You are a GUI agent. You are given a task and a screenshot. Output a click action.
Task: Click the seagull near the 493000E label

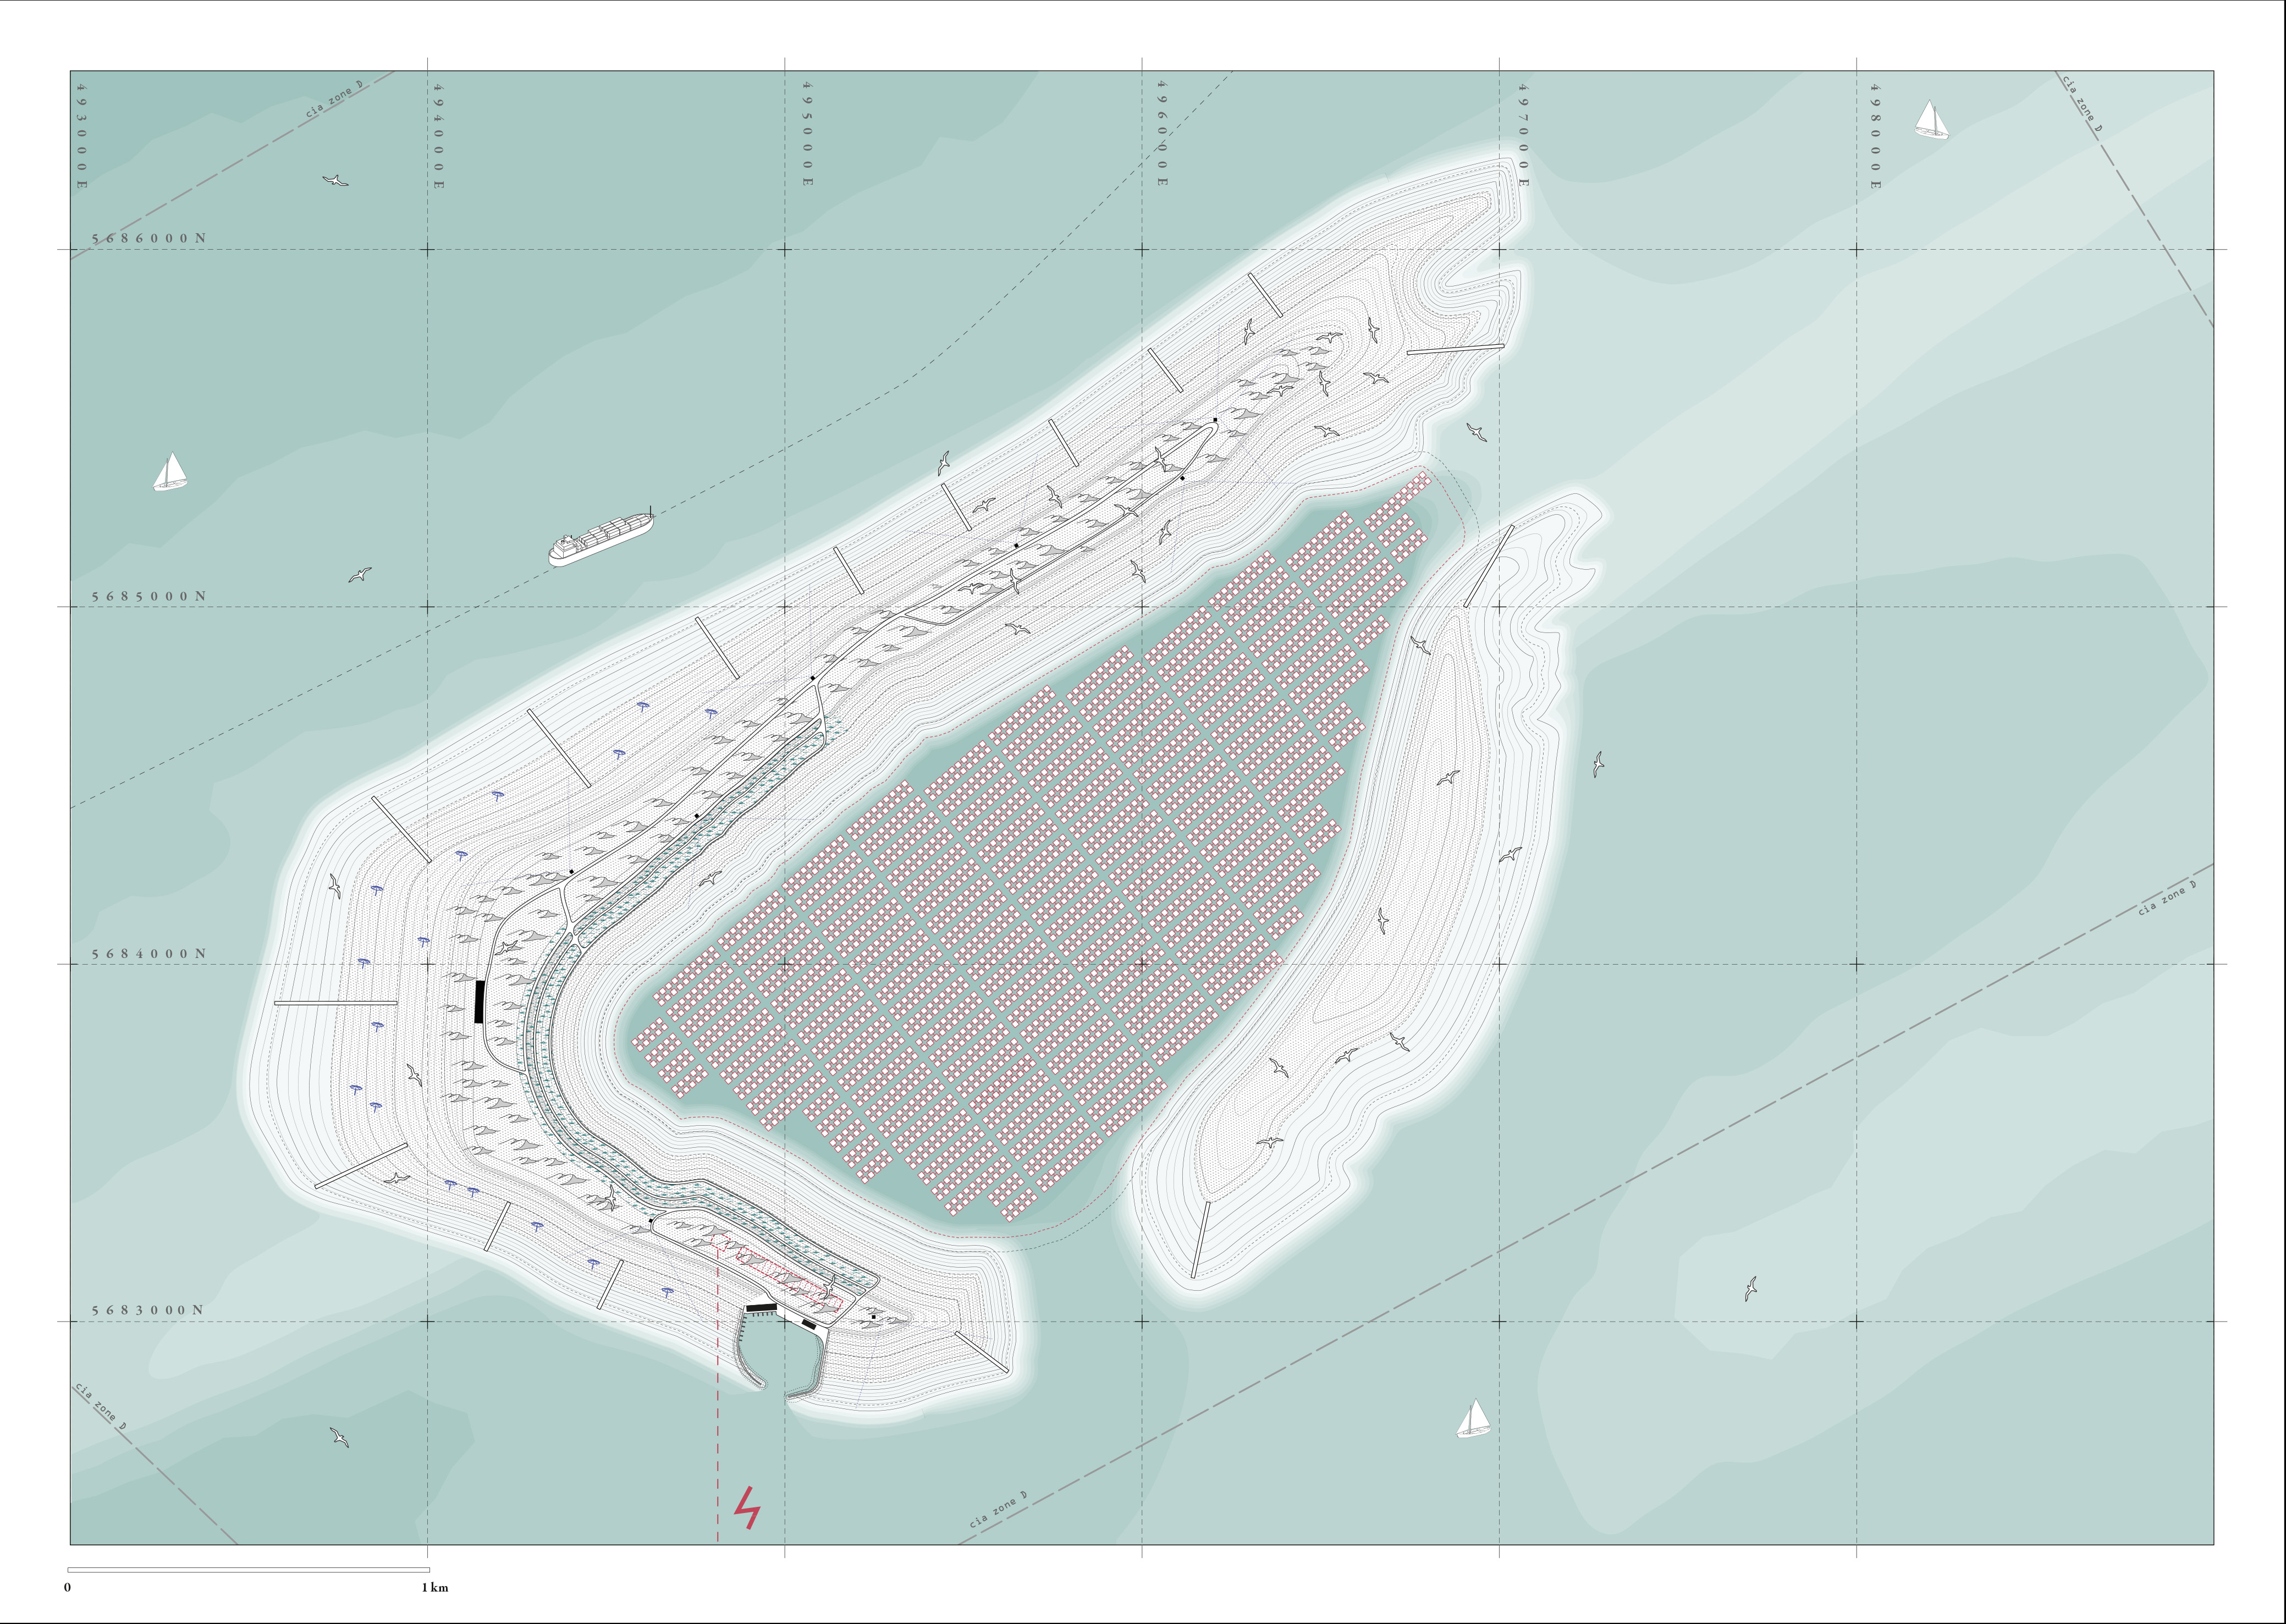[x=335, y=181]
